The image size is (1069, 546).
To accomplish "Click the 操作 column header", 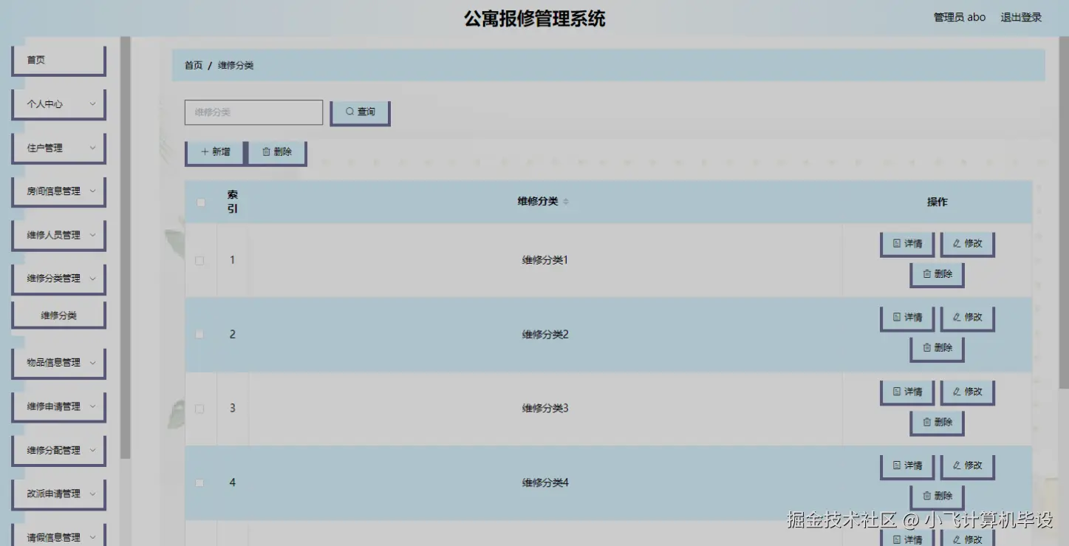I will pos(937,202).
